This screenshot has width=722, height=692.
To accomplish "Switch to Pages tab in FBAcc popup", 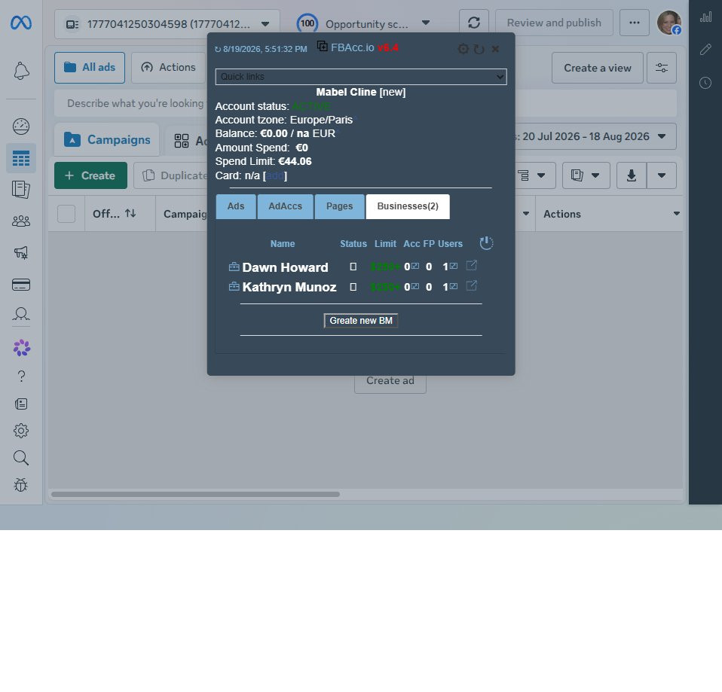I will (x=339, y=206).
